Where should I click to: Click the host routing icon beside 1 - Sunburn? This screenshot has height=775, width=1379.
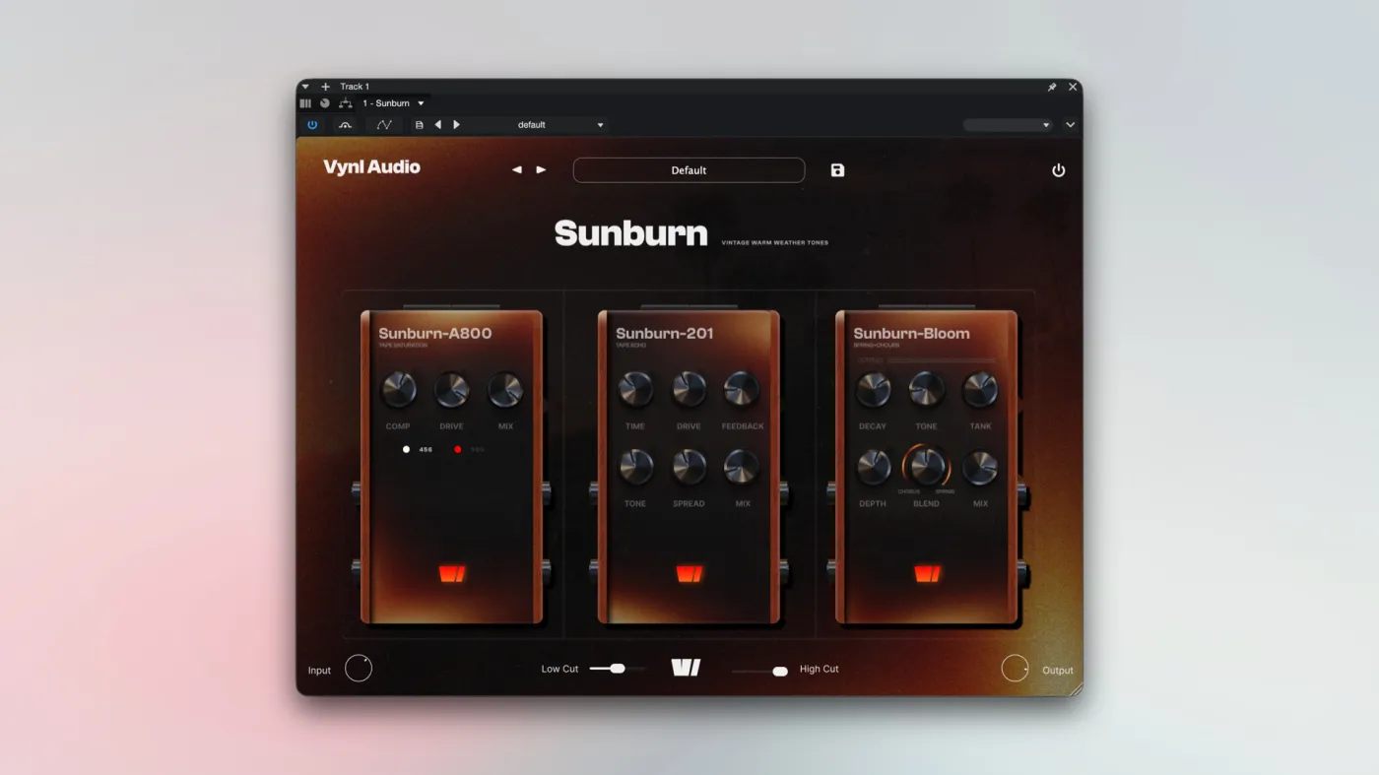tap(346, 103)
